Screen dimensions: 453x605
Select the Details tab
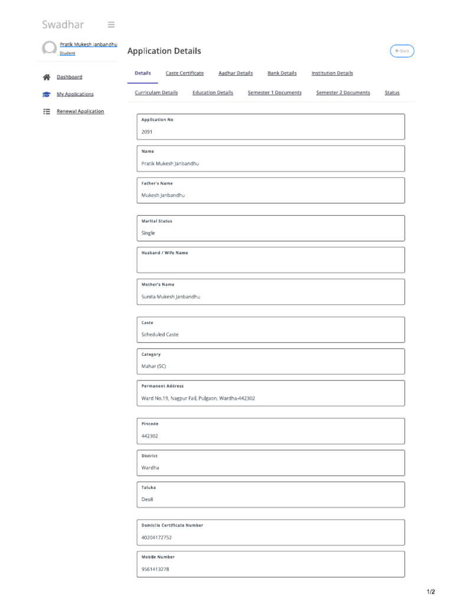(x=143, y=73)
